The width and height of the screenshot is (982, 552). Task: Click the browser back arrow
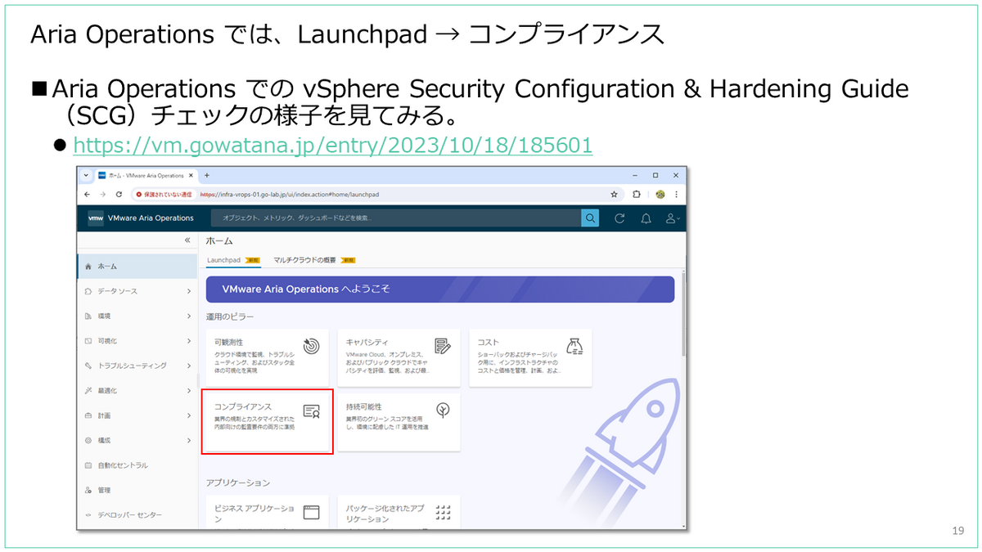(x=88, y=195)
